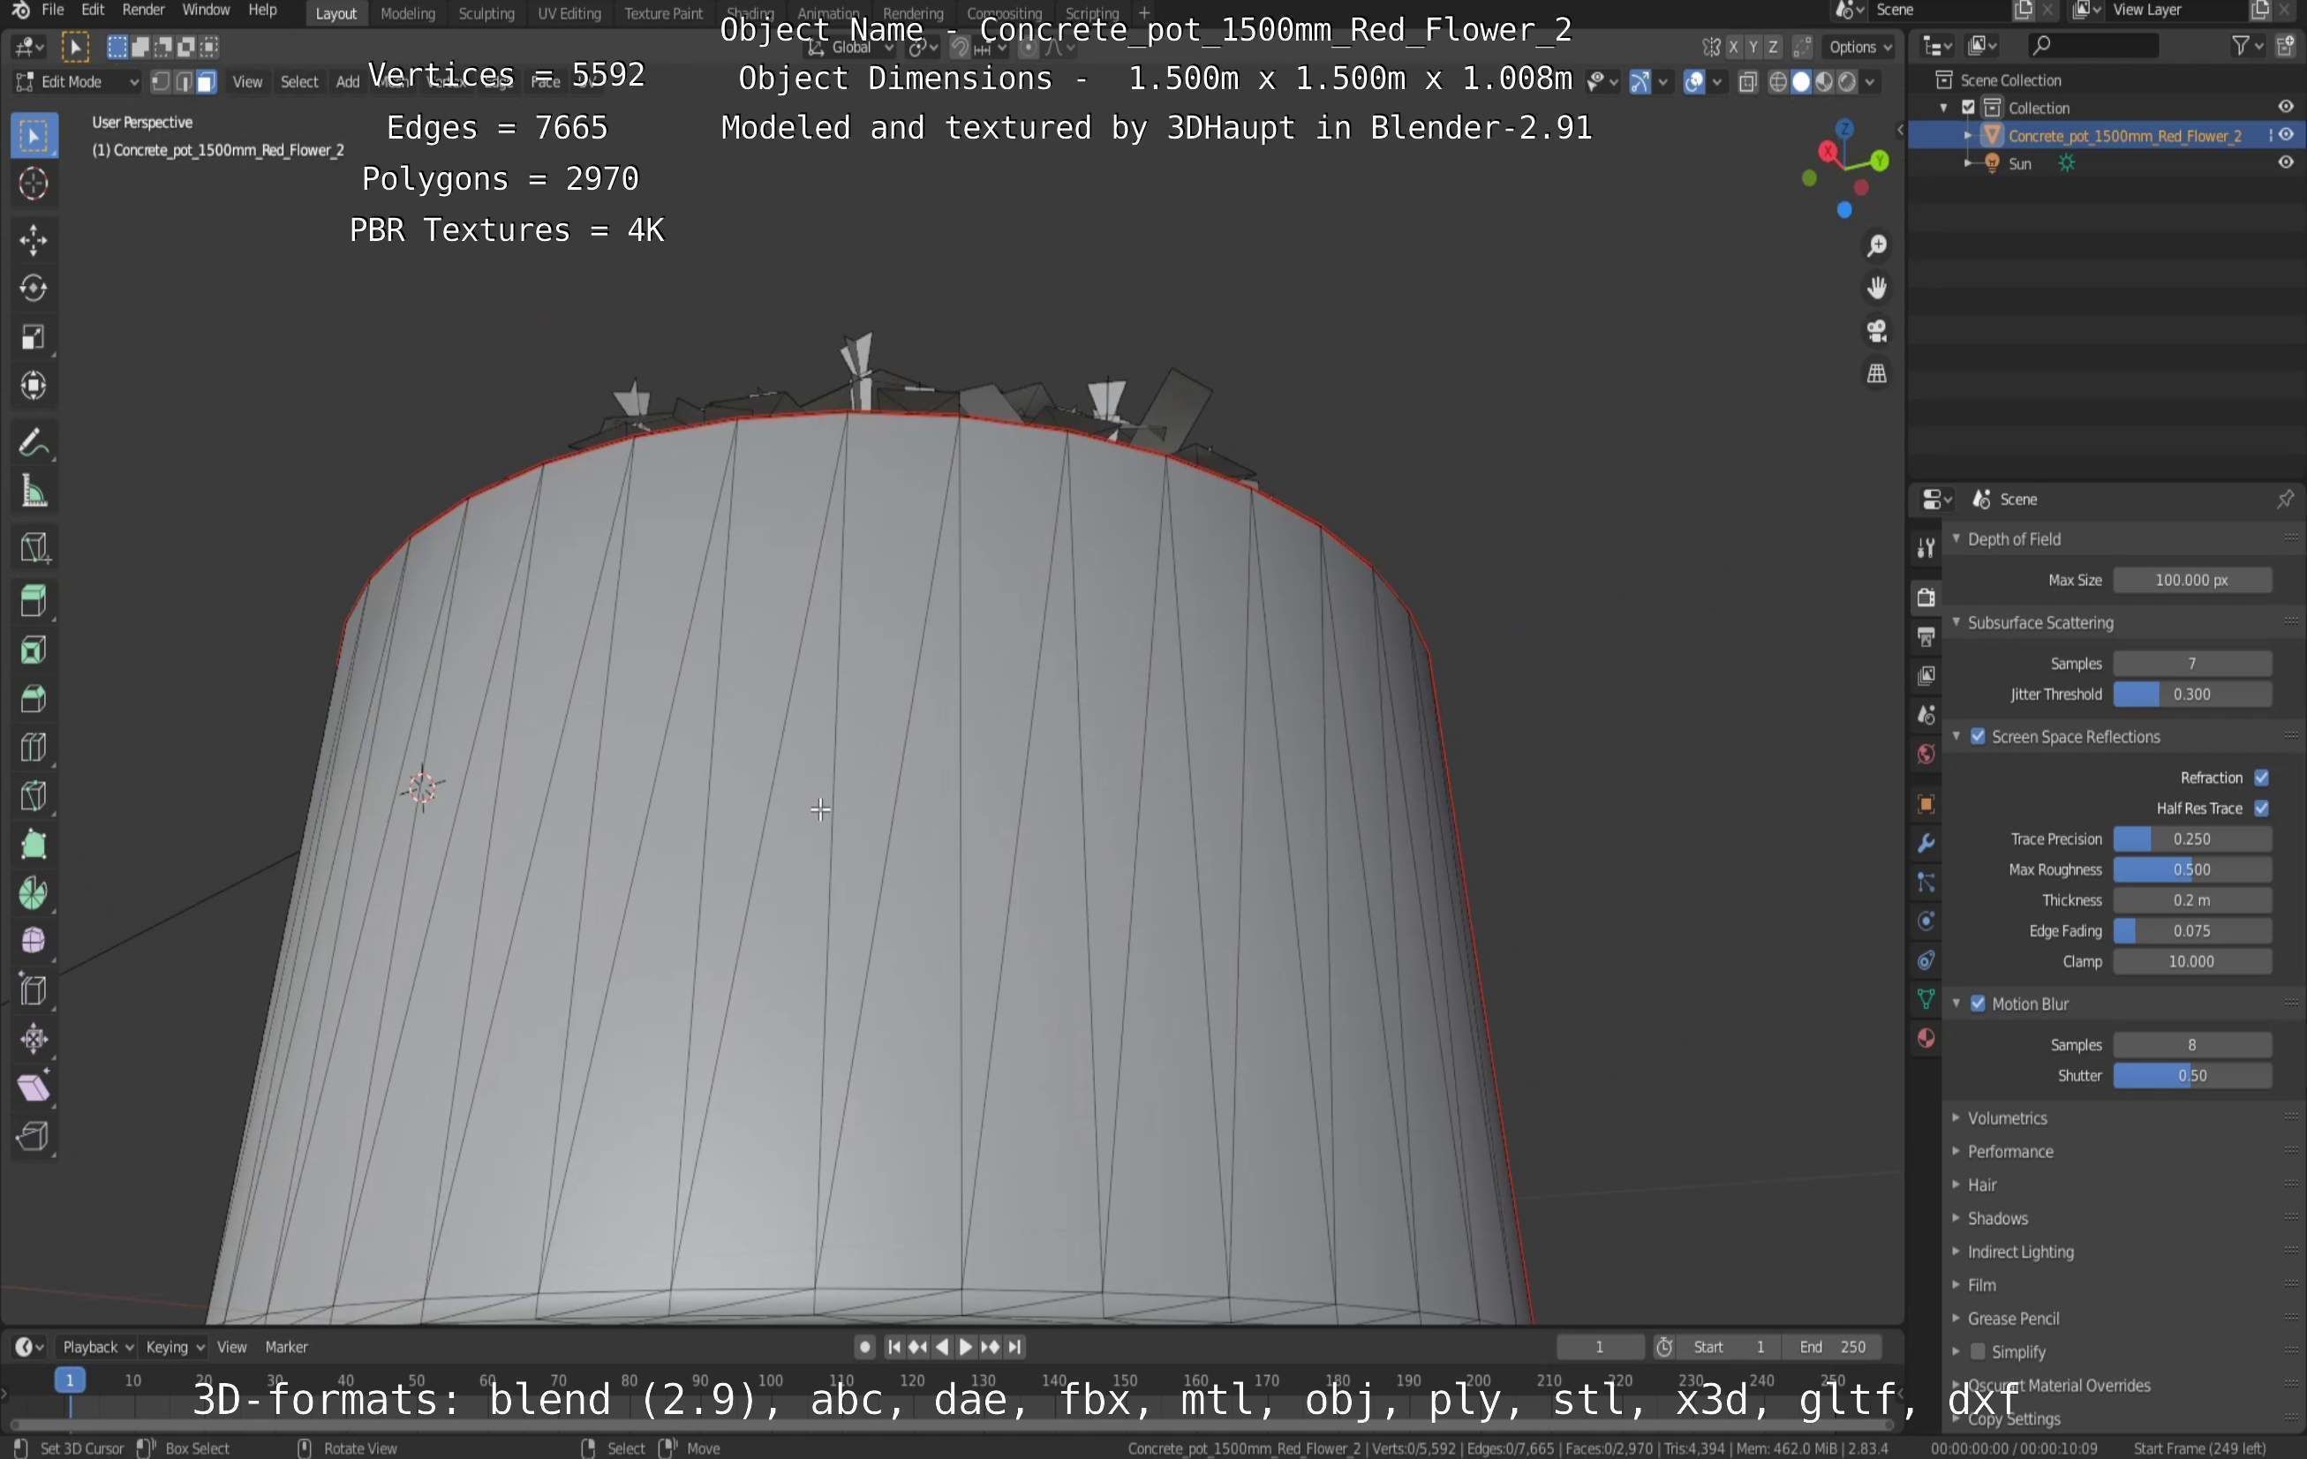Switch to the Sculpting workspace tab
This screenshot has width=2307, height=1459.
tap(486, 13)
